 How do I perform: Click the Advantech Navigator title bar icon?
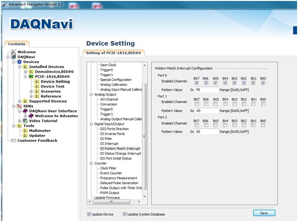[x=4, y=4]
